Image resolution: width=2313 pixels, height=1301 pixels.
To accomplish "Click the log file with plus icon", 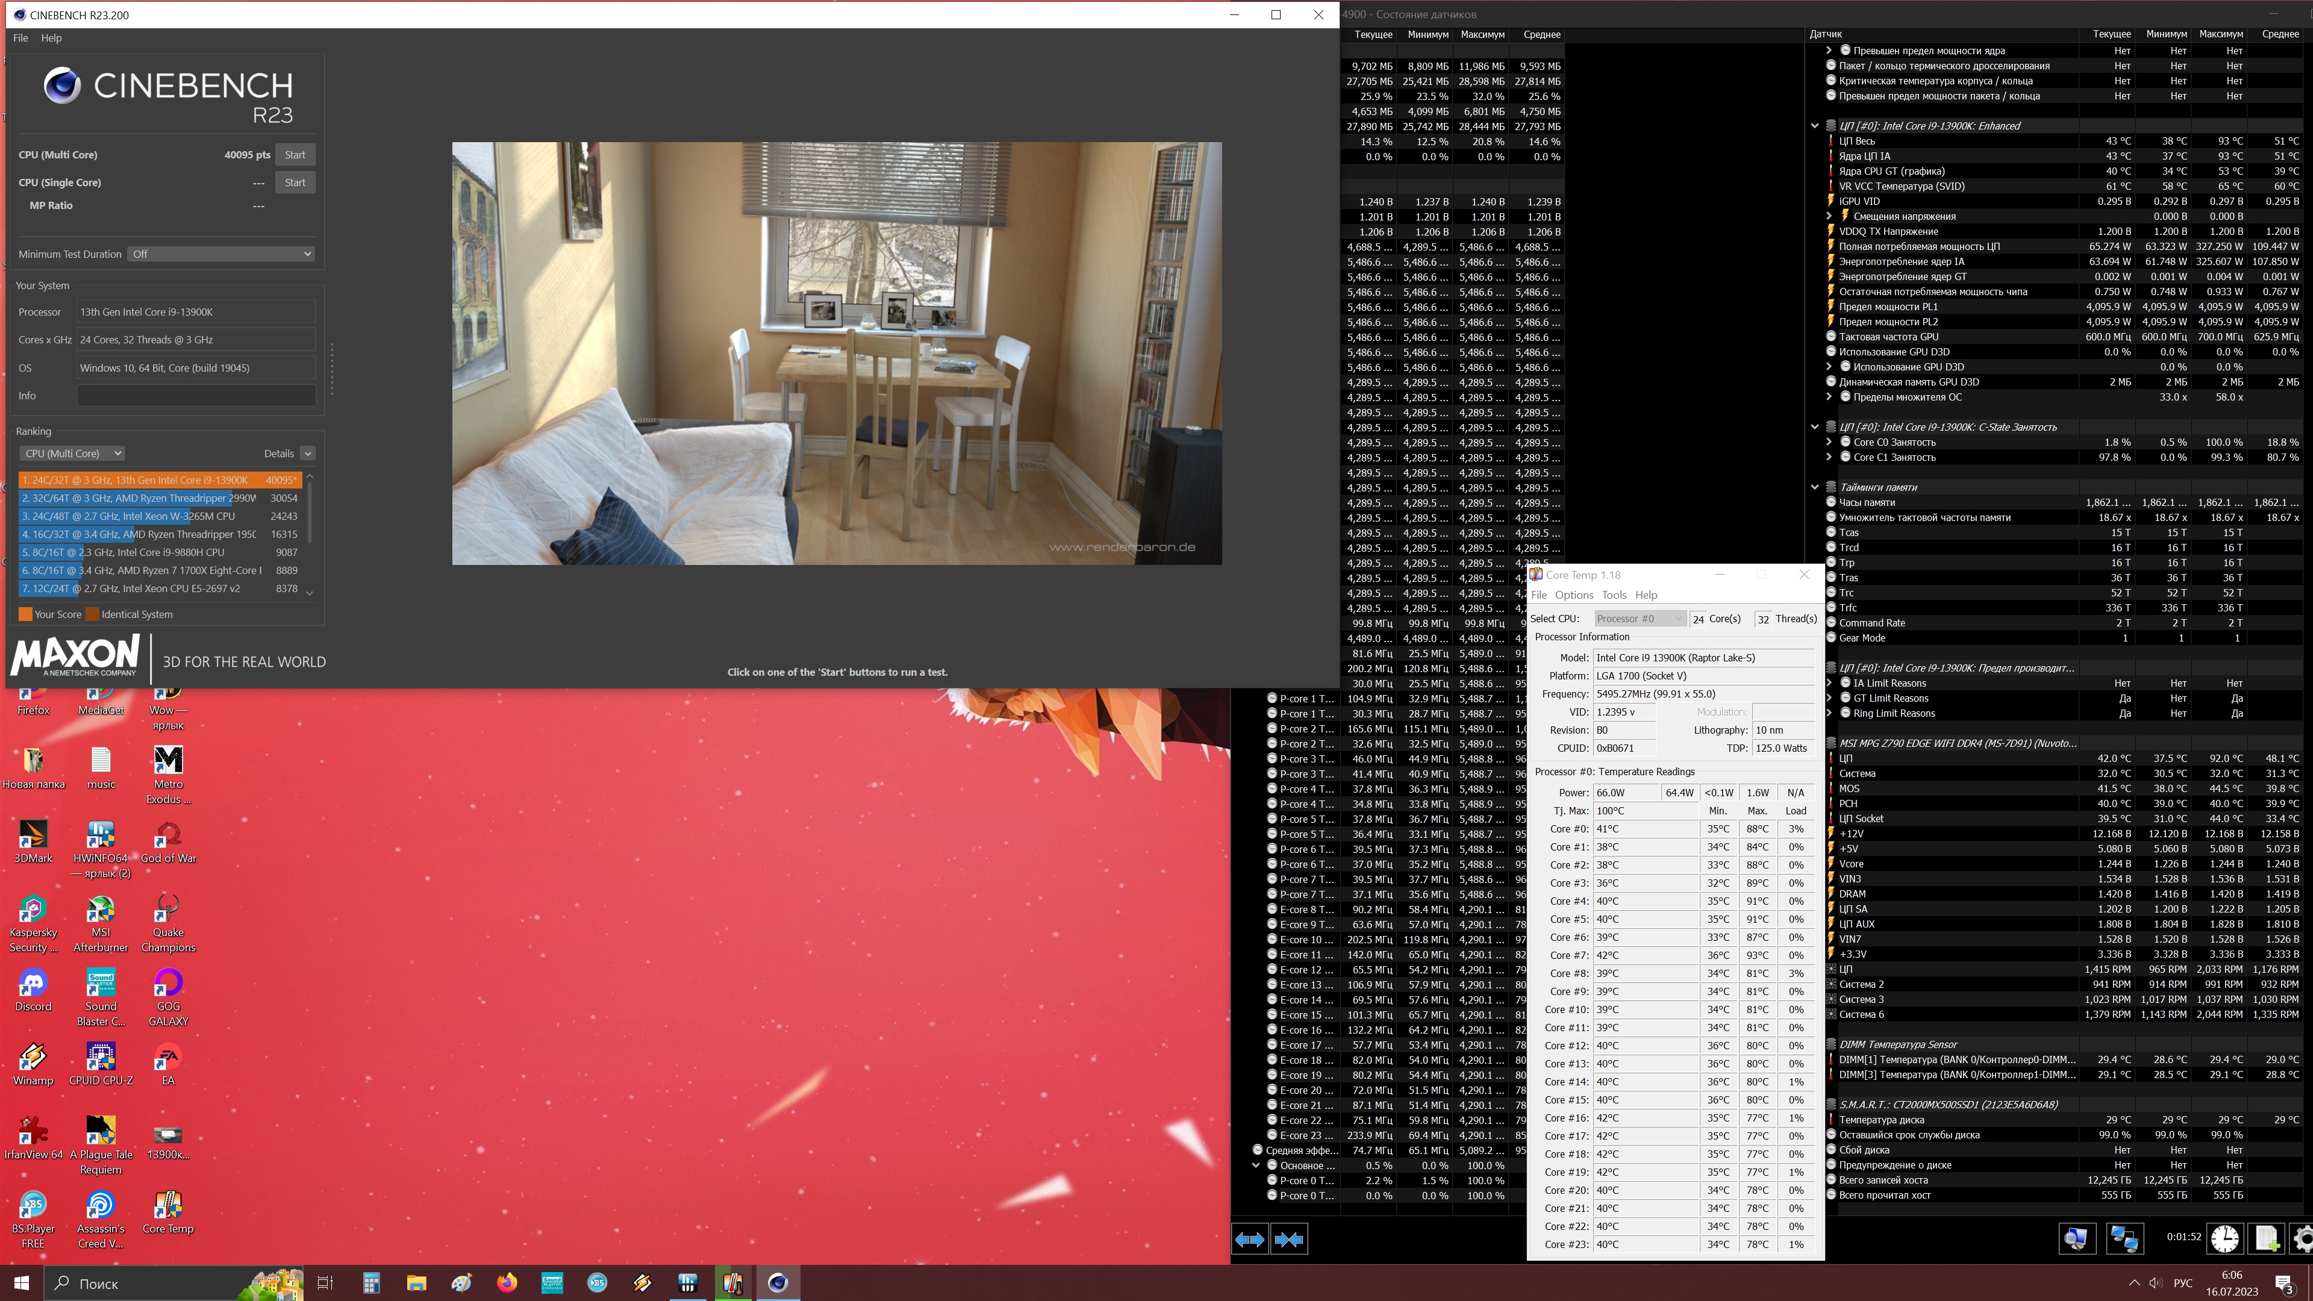I will point(2266,1238).
